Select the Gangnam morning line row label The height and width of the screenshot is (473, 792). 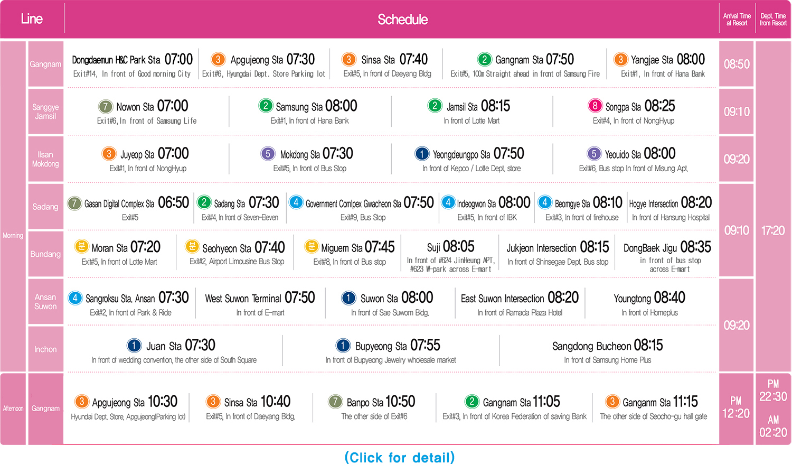pyautogui.click(x=45, y=64)
